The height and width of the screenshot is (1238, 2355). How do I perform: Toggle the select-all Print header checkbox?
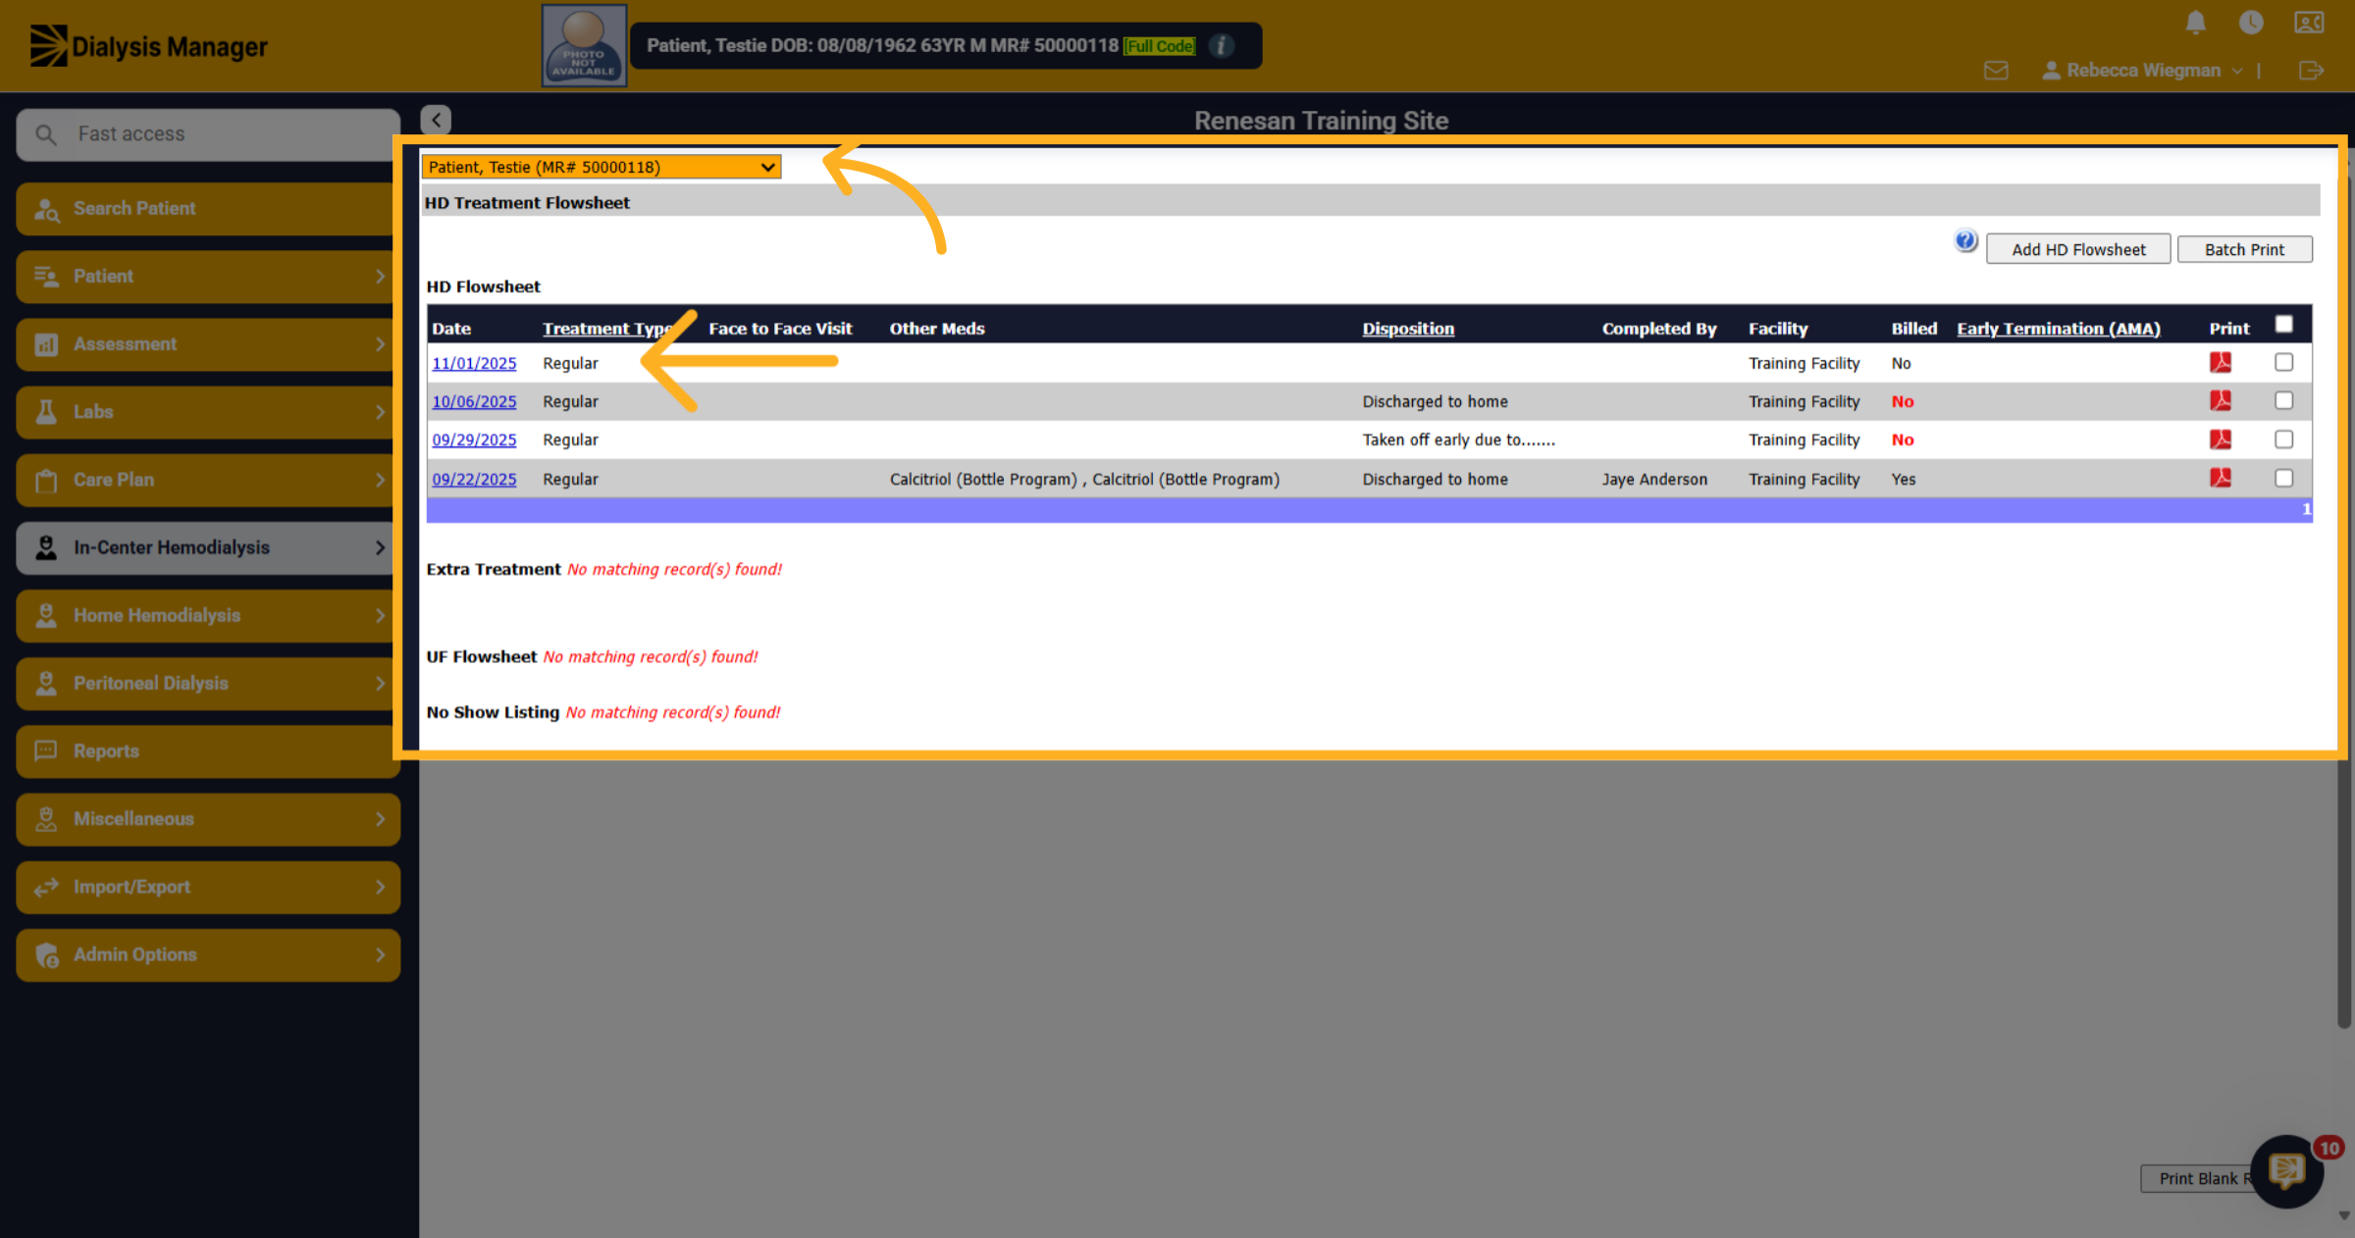pyautogui.click(x=2284, y=325)
